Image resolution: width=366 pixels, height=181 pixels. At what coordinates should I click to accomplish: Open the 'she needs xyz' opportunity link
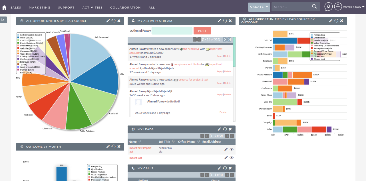pyautogui.click(x=191, y=49)
